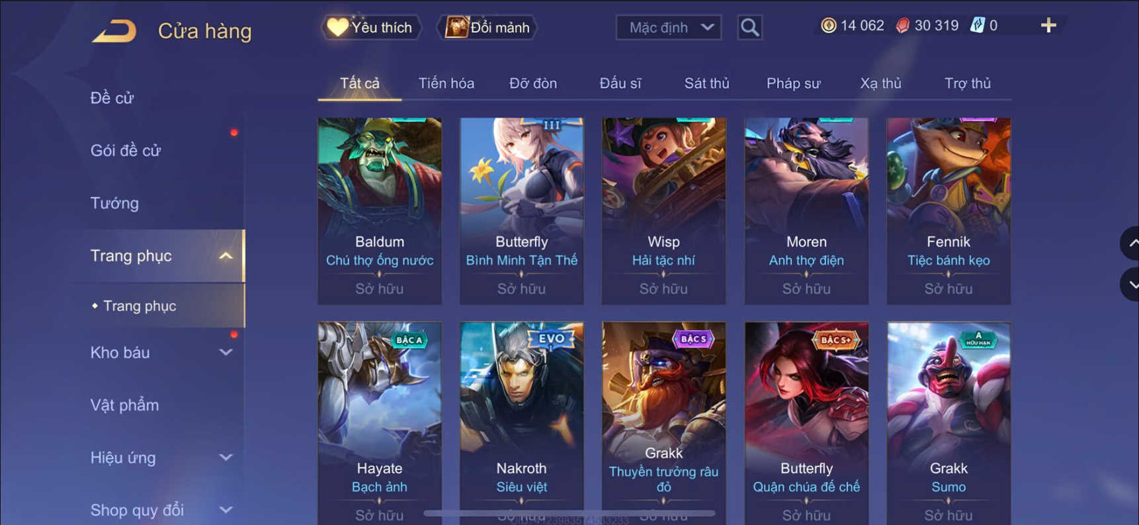
Task: Toggle the Yêu thích favorites filter
Action: pyautogui.click(x=370, y=27)
